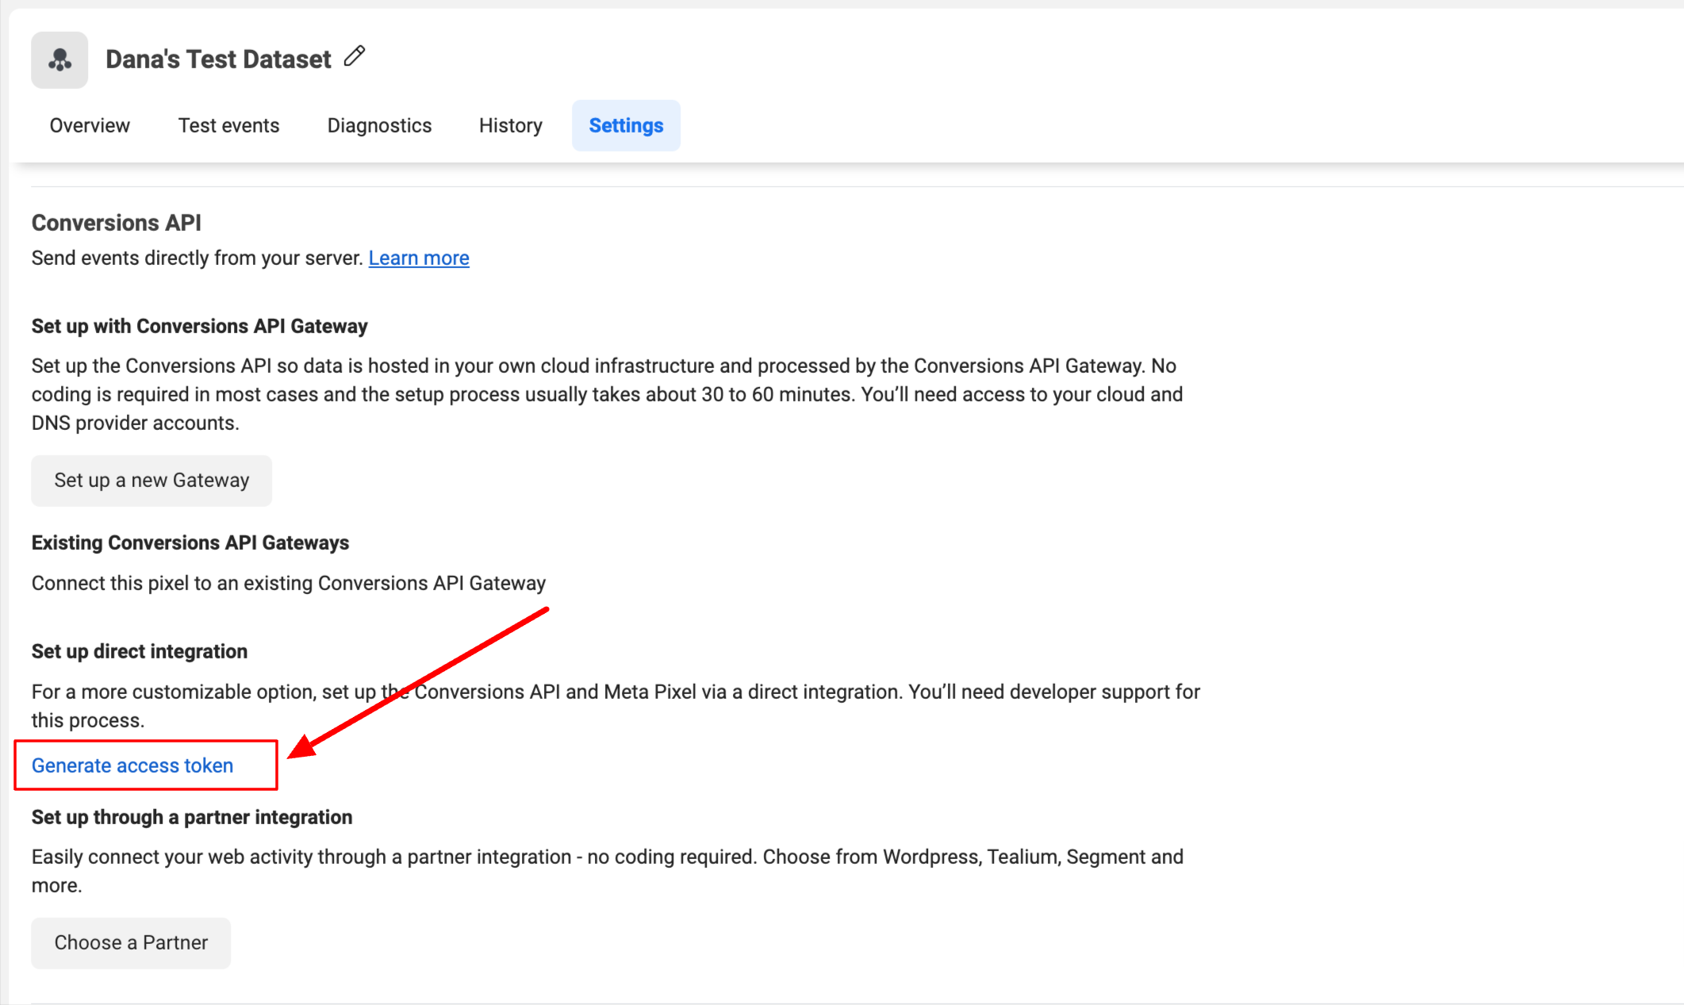Open the History tab
Viewport: 1684px width, 1005px height.
coord(511,125)
